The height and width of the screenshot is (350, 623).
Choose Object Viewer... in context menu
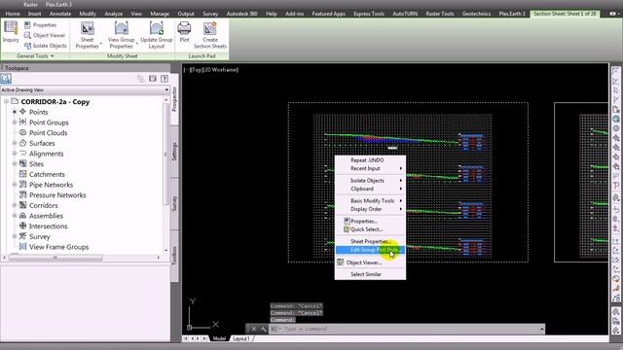point(370,262)
